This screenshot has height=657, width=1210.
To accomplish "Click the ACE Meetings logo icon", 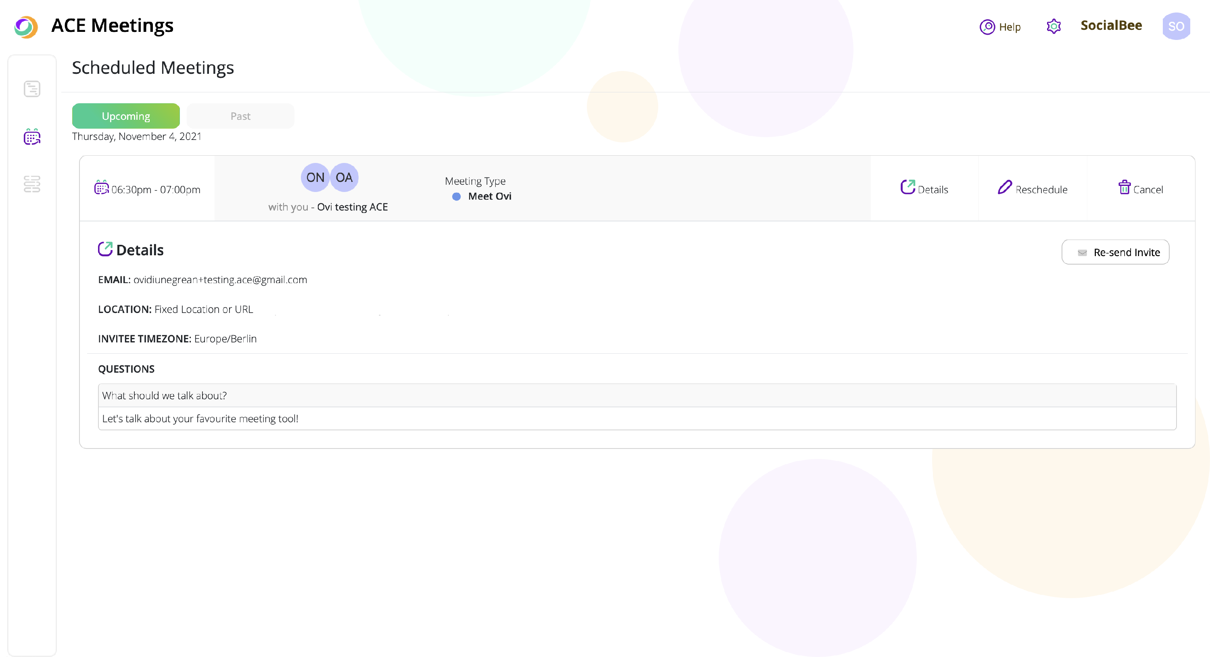I will click(26, 27).
